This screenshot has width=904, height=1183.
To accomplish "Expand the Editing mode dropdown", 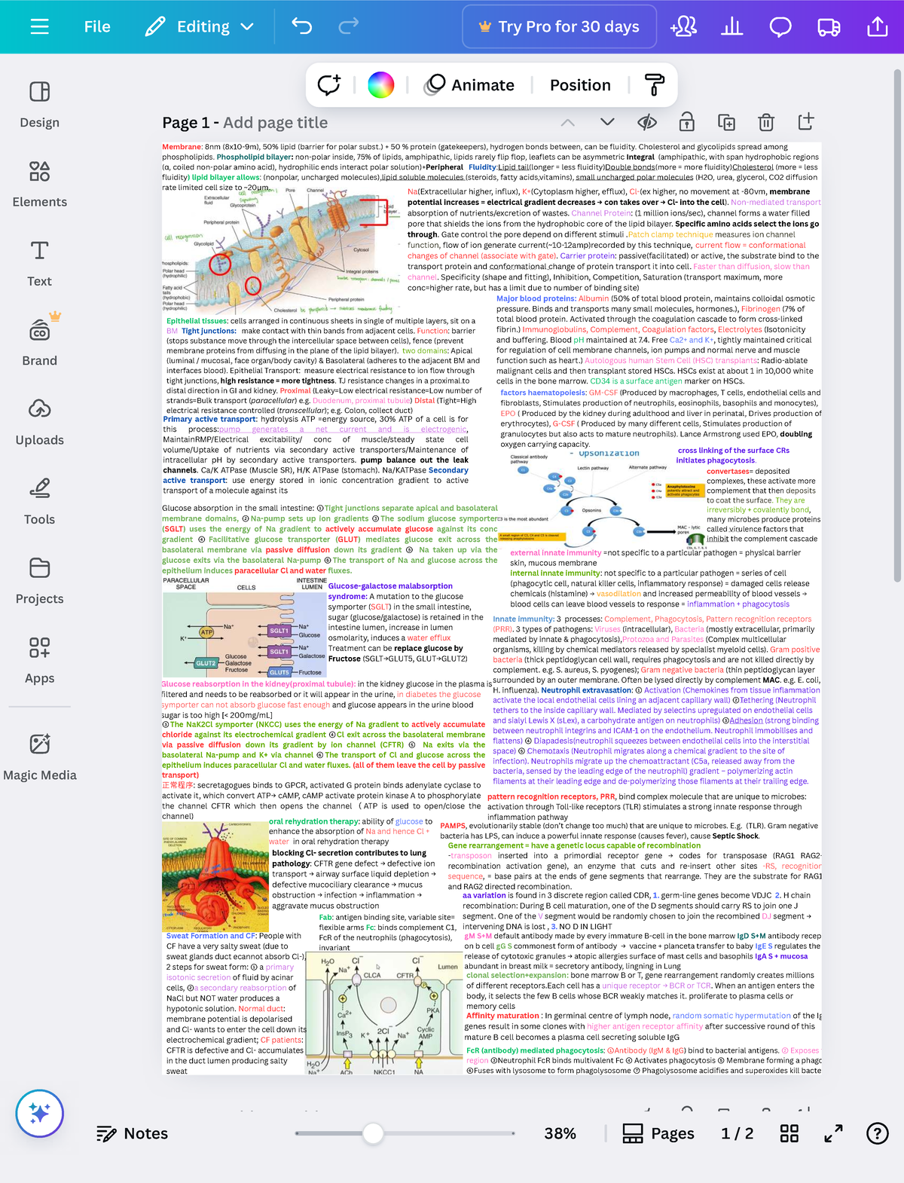I will pyautogui.click(x=200, y=27).
